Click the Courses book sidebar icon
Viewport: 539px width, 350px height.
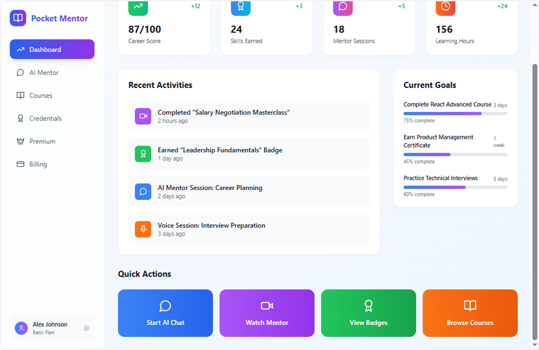click(x=20, y=95)
